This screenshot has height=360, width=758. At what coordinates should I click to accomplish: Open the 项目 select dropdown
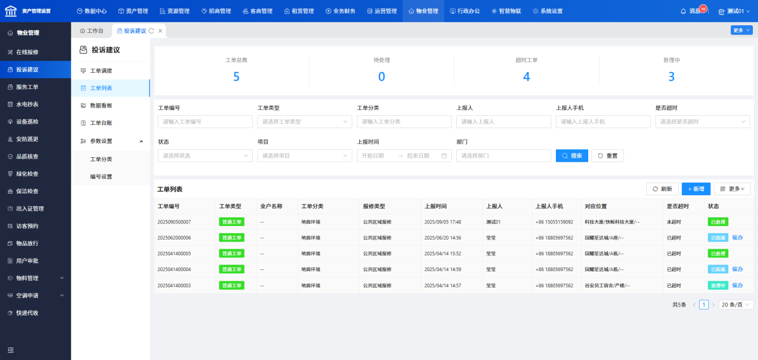305,156
